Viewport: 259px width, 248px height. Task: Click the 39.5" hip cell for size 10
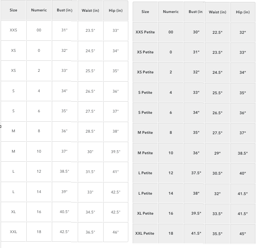click(x=115, y=151)
